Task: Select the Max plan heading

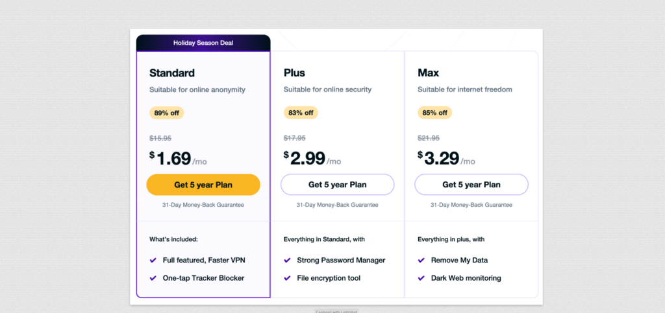Action: coord(429,73)
